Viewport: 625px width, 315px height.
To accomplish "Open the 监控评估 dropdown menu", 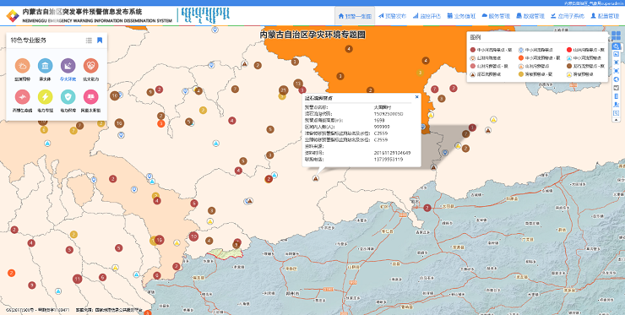I will click(x=427, y=16).
